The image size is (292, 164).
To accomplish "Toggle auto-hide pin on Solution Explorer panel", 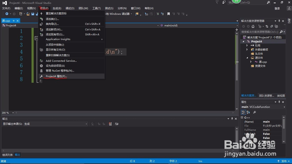I will tap(279, 21).
